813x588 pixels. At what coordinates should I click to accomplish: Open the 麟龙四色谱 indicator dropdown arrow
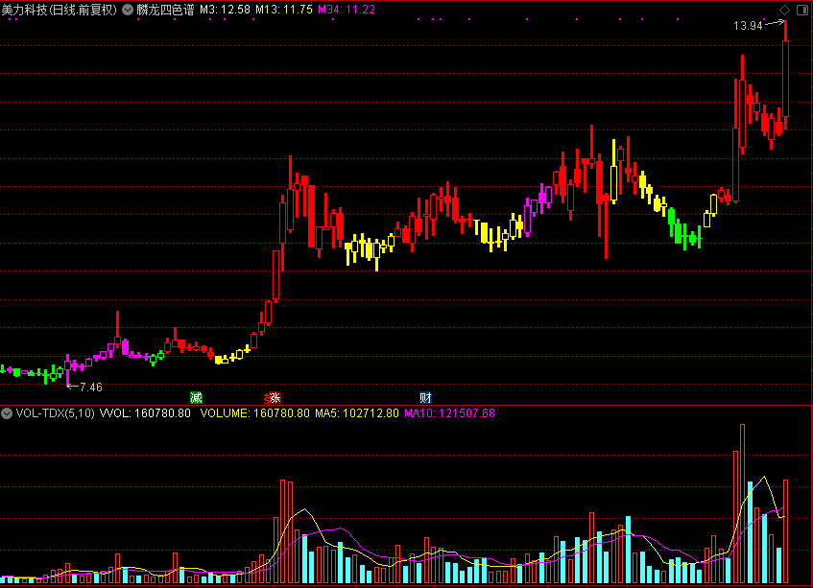click(128, 10)
